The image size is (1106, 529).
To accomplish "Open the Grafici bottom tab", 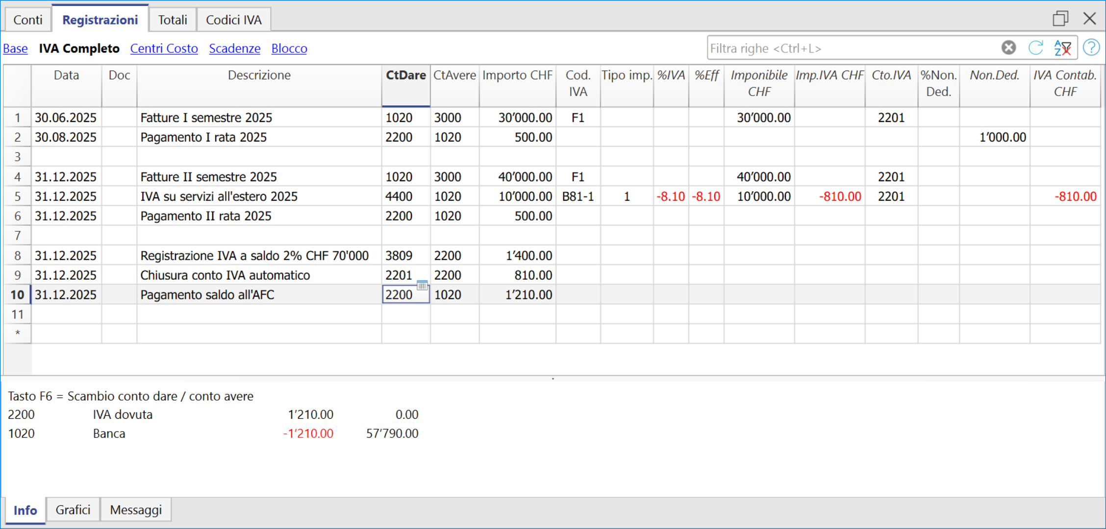I will pyautogui.click(x=73, y=510).
